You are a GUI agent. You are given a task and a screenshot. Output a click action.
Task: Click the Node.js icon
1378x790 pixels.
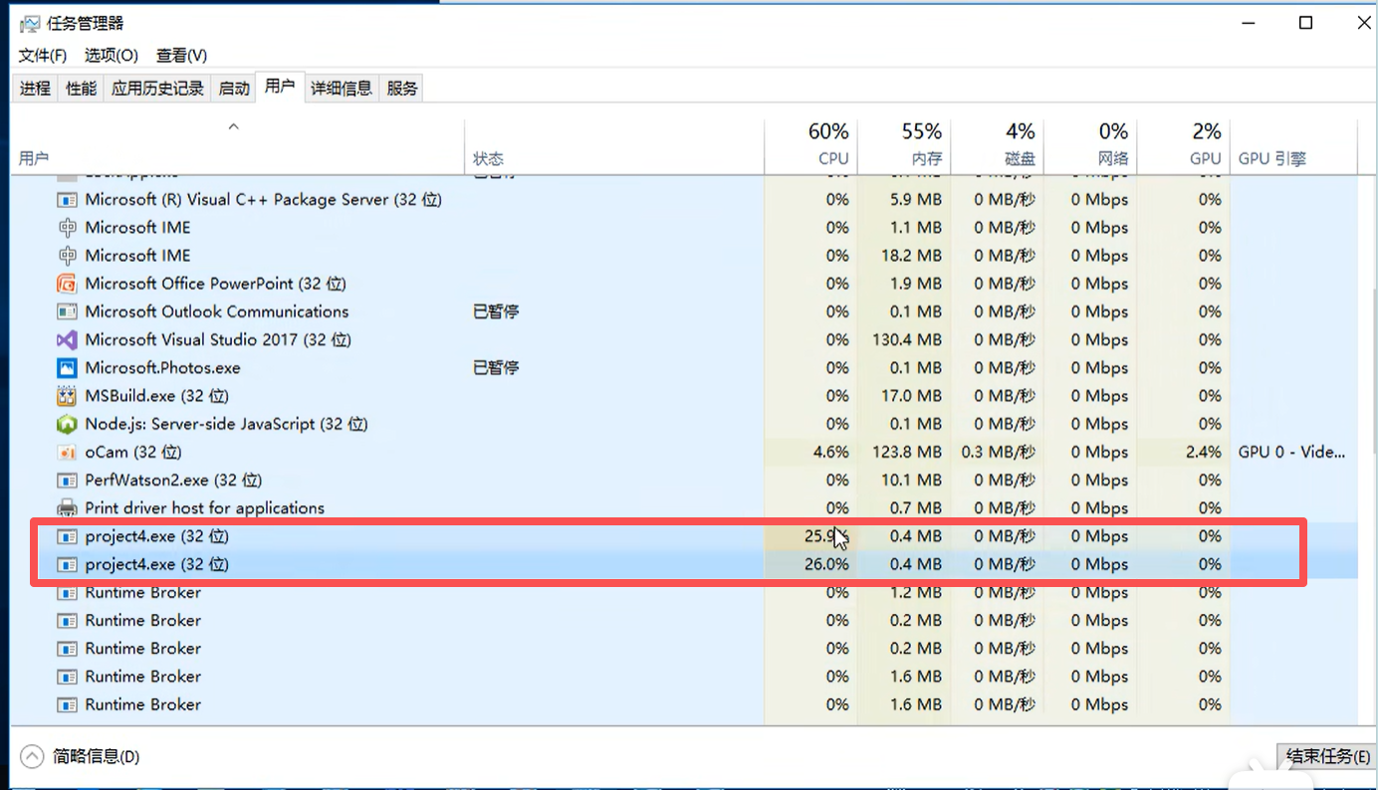pyautogui.click(x=67, y=424)
